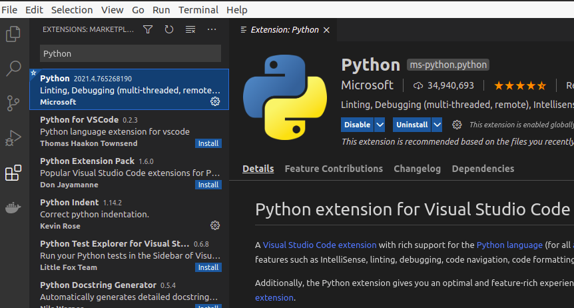Filter extensions with the funnel icon
This screenshot has width=574, height=308.
(x=148, y=30)
